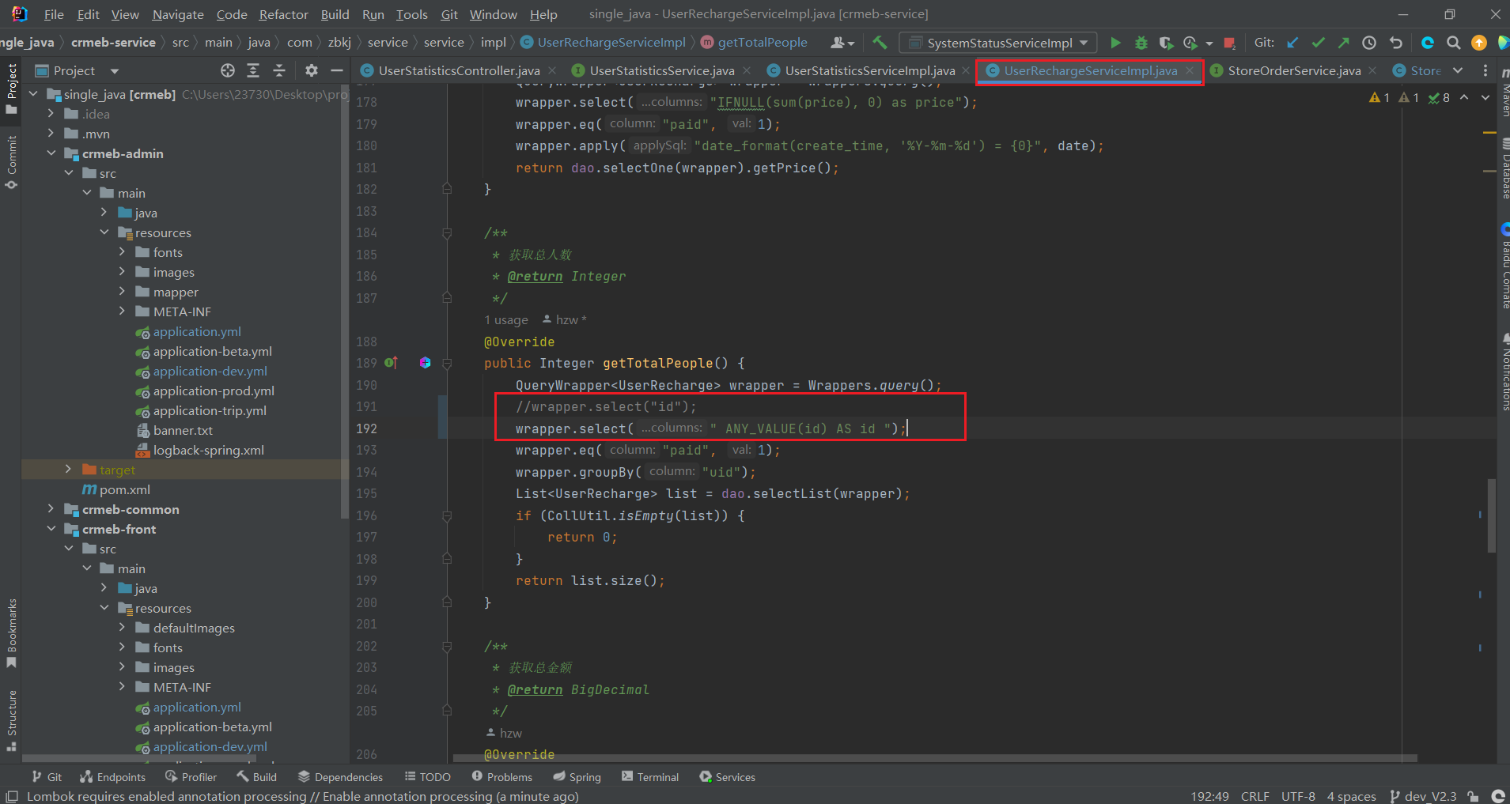
Task: Click Git Commit checkmark icon
Action: (1318, 43)
